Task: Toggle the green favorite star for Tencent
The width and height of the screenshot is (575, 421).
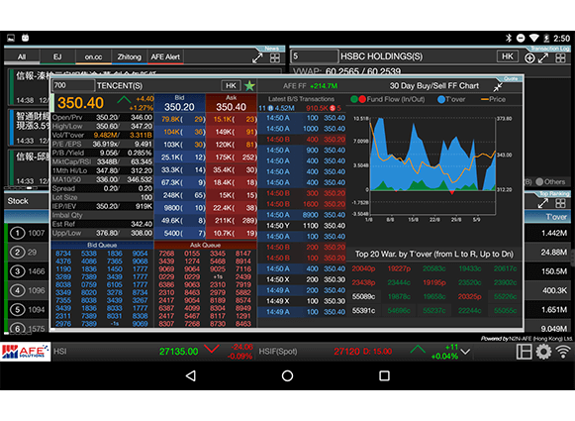Action: pyautogui.click(x=249, y=86)
